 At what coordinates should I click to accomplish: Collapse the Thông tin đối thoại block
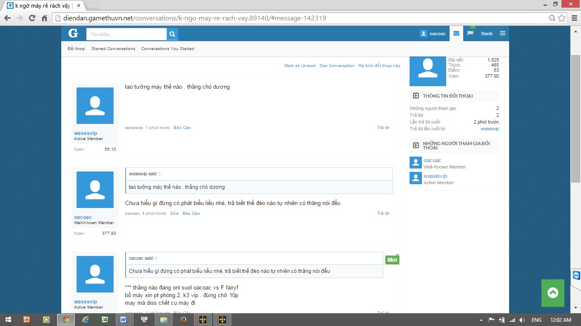416,96
